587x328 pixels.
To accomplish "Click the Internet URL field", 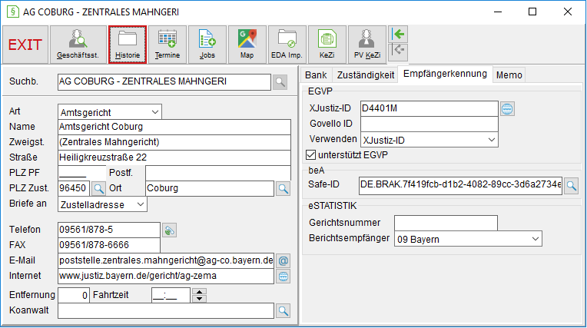I will coord(166,276).
